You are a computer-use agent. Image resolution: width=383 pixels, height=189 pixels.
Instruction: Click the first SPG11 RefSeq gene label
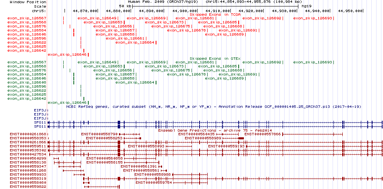[x=40, y=122]
